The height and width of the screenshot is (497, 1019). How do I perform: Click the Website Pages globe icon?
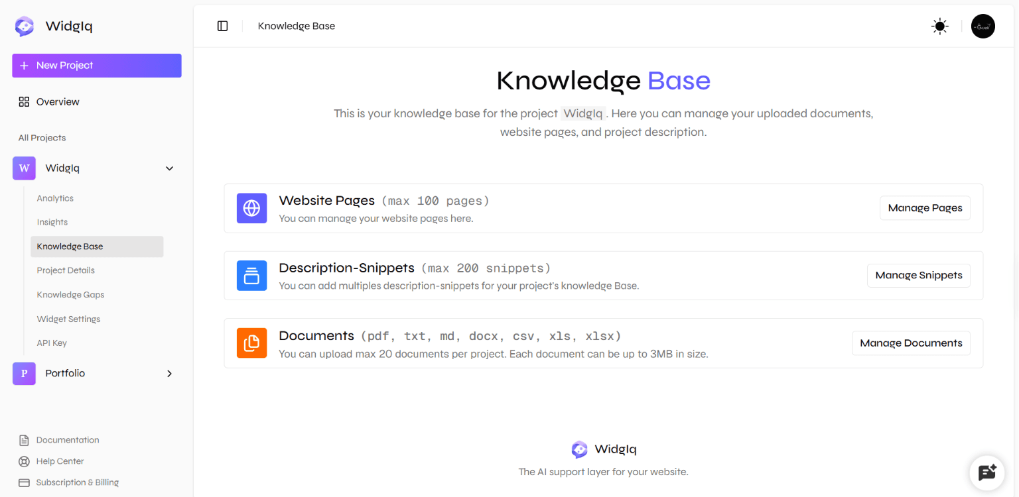point(251,208)
